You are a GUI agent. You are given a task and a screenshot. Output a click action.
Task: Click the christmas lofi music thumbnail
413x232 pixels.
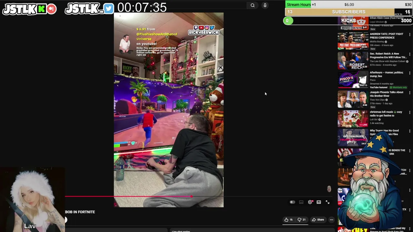(353, 119)
